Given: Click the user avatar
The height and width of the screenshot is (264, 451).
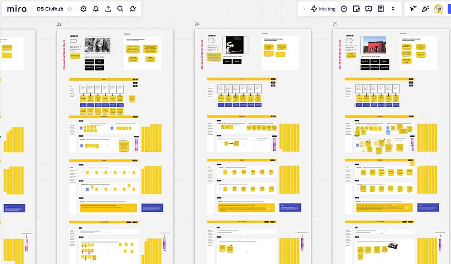Looking at the screenshot, I should pos(438,9).
